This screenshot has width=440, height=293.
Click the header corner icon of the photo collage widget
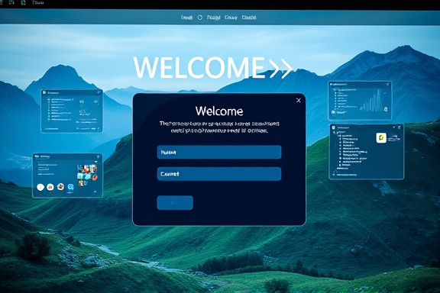(99, 156)
